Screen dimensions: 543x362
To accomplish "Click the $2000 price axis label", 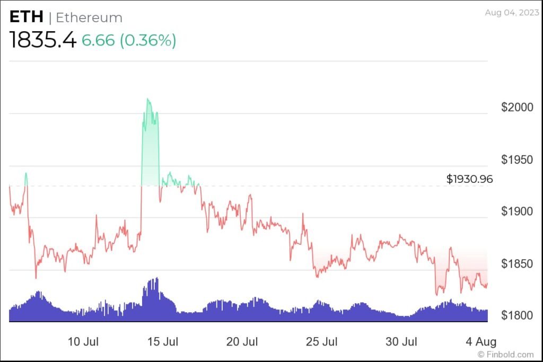I will click(518, 107).
